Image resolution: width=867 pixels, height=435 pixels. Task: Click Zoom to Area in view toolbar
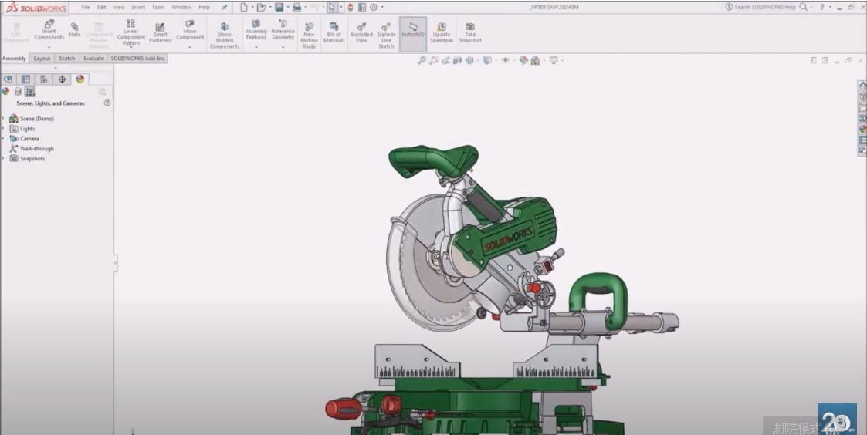click(434, 60)
